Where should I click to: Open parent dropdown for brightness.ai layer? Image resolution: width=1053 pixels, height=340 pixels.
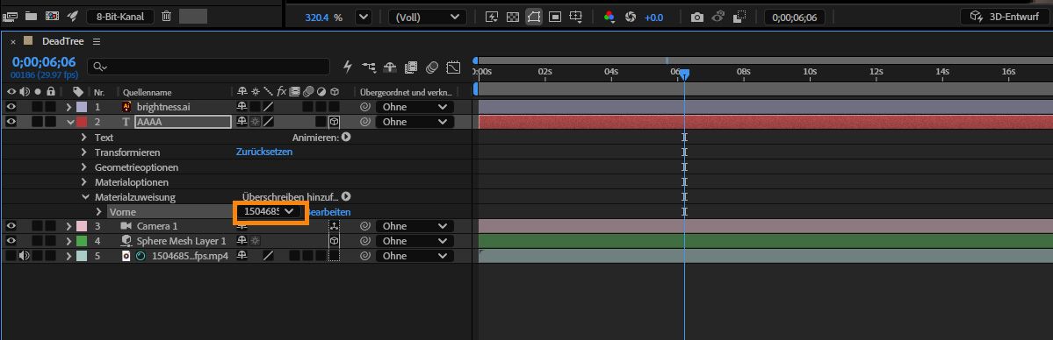[415, 107]
